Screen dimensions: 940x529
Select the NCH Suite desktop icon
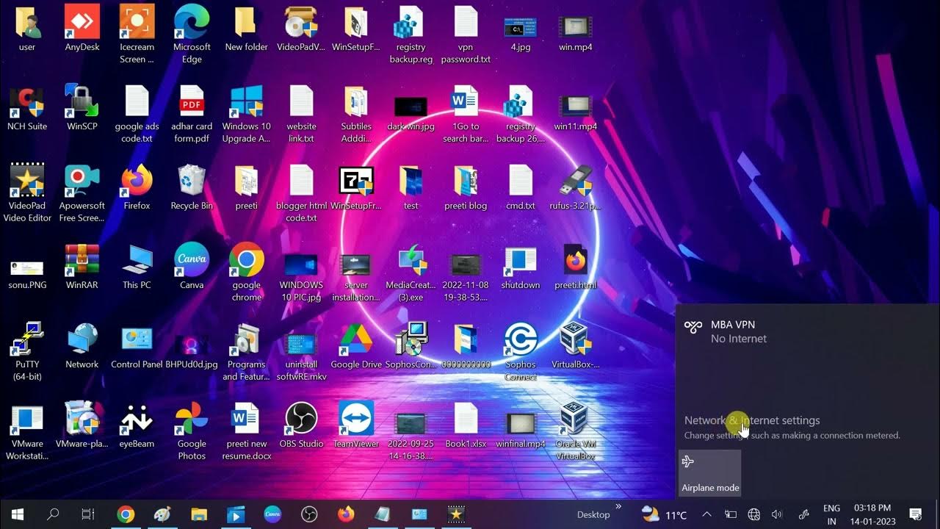click(x=27, y=108)
